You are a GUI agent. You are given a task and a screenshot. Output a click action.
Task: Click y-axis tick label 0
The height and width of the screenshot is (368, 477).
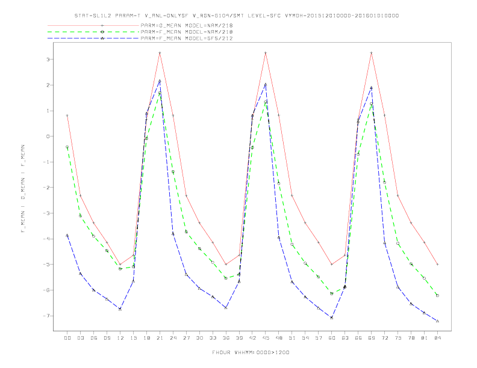(48, 136)
